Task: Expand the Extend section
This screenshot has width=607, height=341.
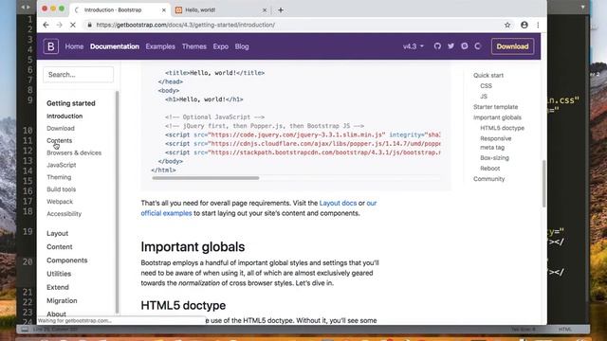Action: [58, 287]
